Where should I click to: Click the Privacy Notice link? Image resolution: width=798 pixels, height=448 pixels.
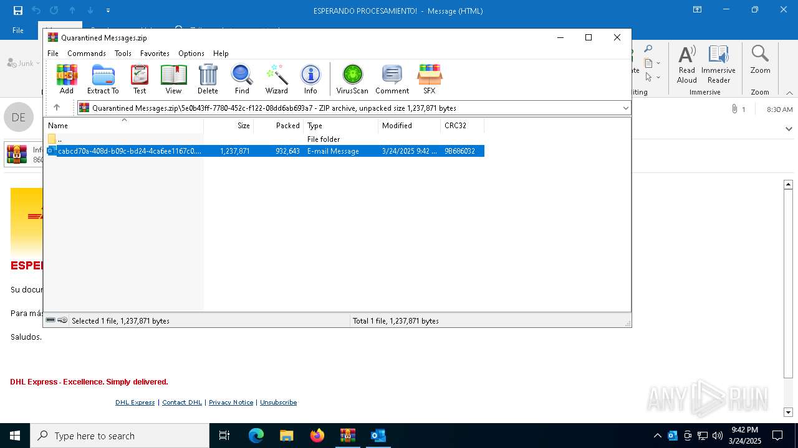click(x=231, y=403)
